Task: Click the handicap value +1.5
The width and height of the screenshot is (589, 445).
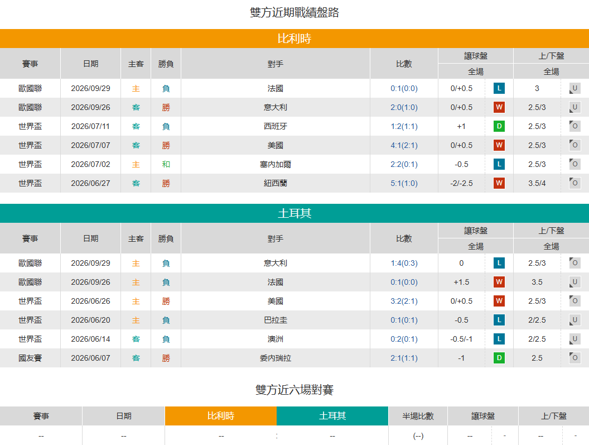Action: coord(461,282)
